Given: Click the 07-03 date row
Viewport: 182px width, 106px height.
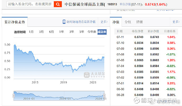Looking at the screenshot, I should (x=146, y=72).
